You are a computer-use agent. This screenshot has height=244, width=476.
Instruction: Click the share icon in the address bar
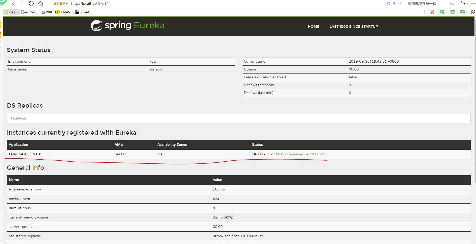pyautogui.click(x=388, y=4)
